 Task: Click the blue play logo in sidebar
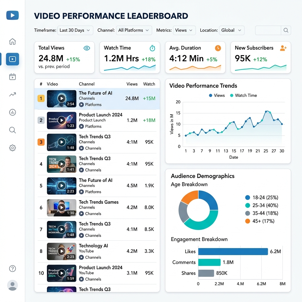click(x=12, y=15)
